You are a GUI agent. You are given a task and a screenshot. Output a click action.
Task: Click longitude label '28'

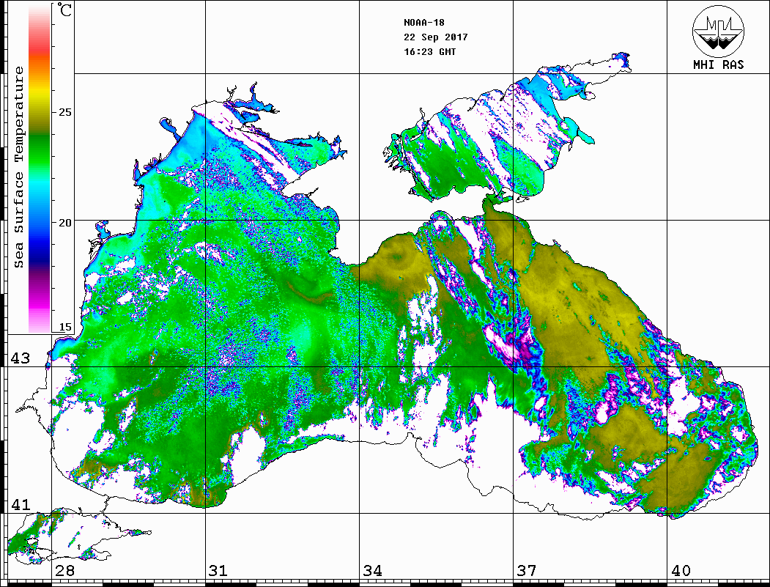click(x=64, y=571)
